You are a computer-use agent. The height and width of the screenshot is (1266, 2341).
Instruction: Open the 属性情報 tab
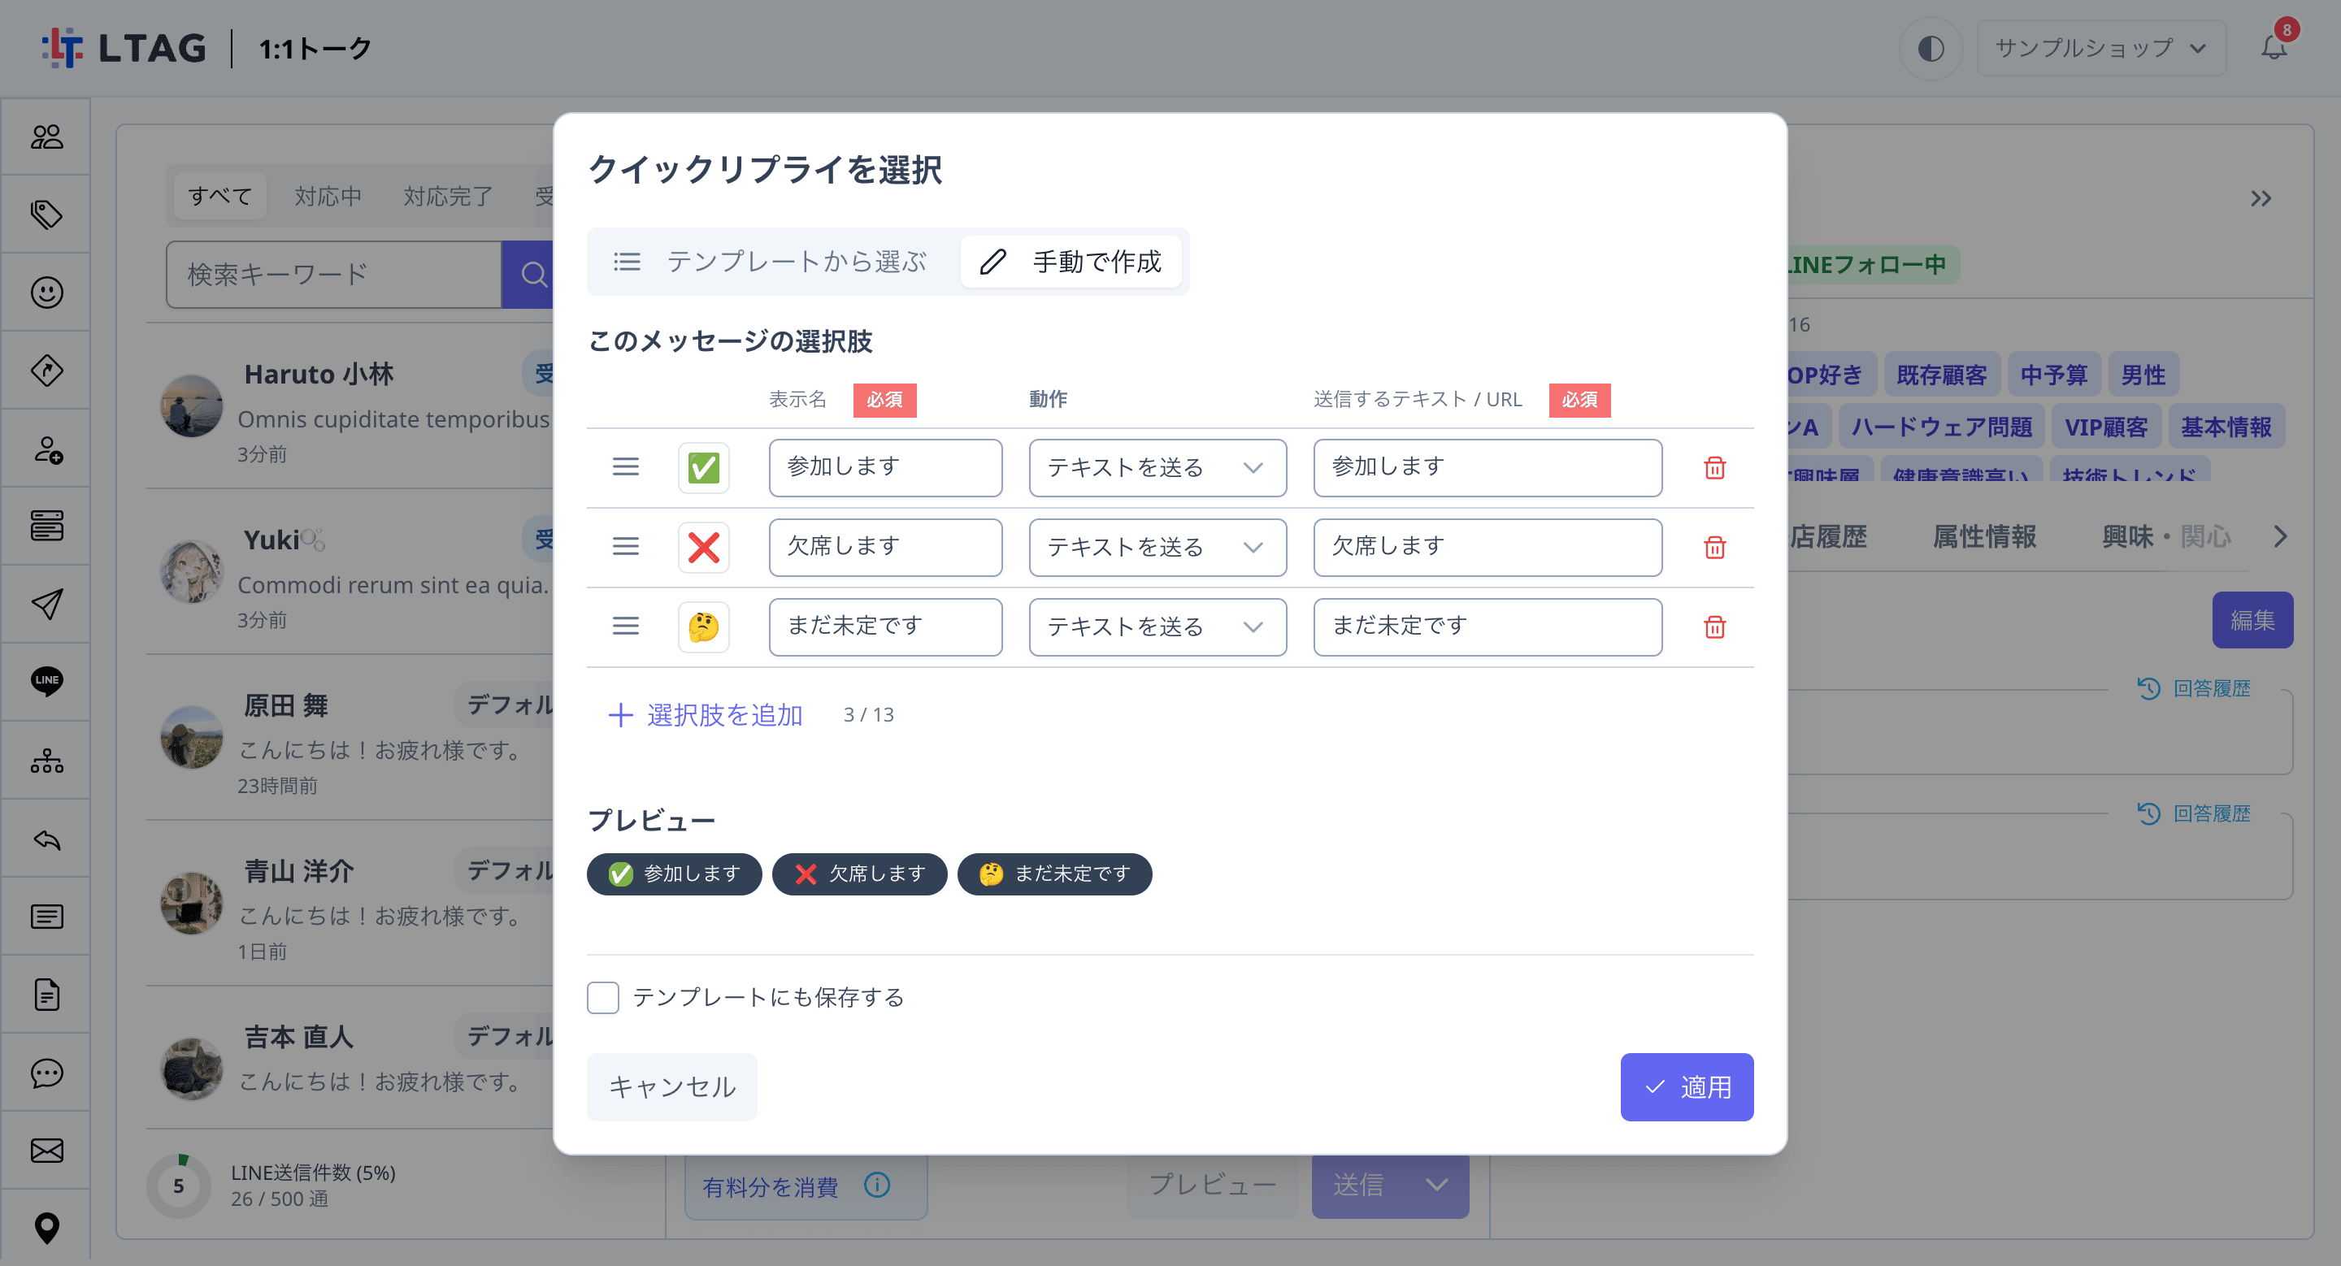pos(1984,535)
